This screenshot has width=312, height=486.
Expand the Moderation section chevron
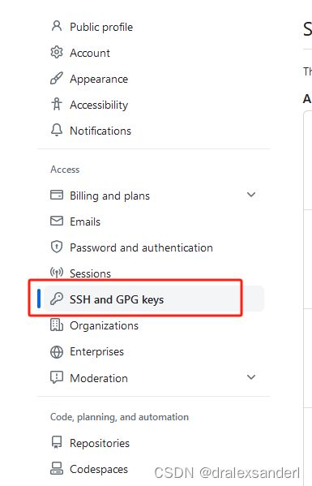tap(251, 377)
